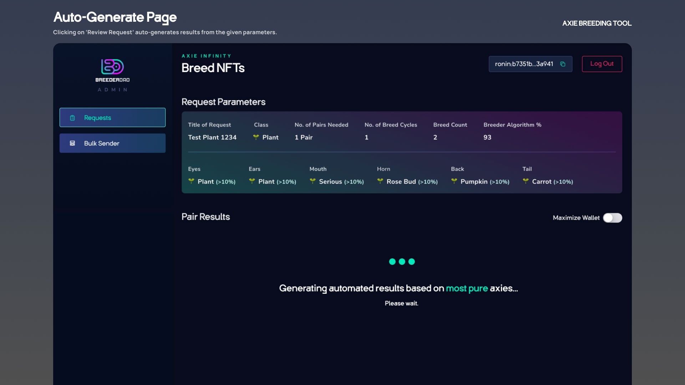Click the Eyes 'Plant (>10%)' value

[217, 181]
